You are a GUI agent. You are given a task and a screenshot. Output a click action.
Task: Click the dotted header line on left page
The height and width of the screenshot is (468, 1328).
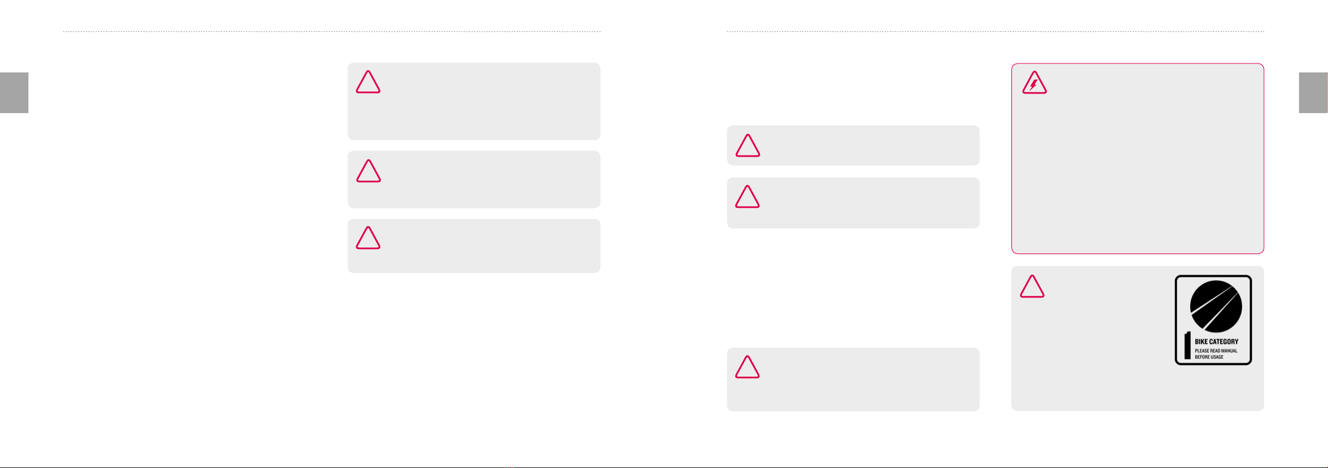(x=332, y=32)
